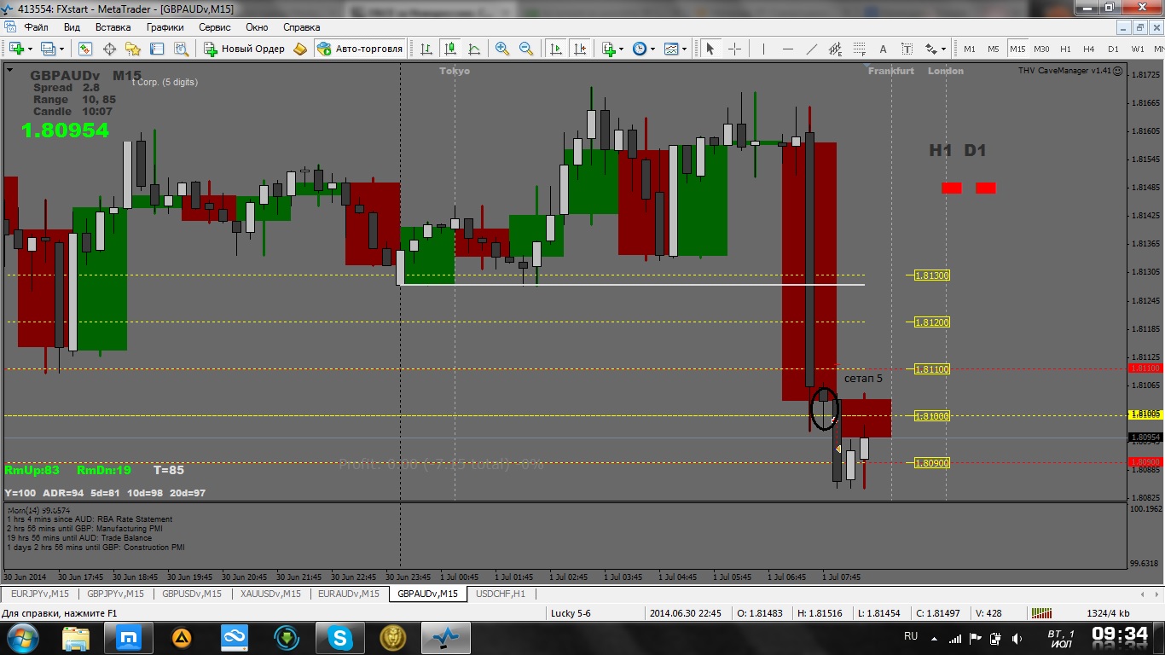The height and width of the screenshot is (655, 1165).
Task: Switch to the EURJPYv,M15 chart tab
Action: coord(40,594)
